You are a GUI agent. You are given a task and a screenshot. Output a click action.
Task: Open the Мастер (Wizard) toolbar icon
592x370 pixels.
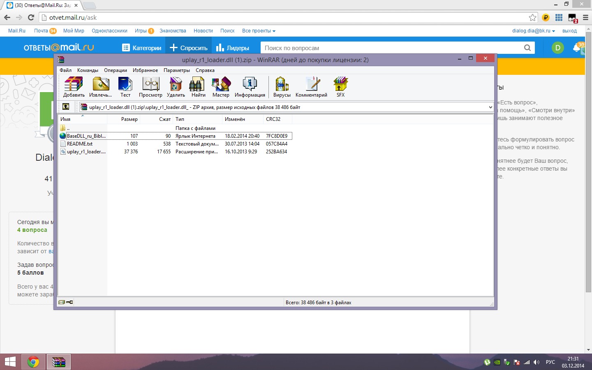click(x=221, y=87)
